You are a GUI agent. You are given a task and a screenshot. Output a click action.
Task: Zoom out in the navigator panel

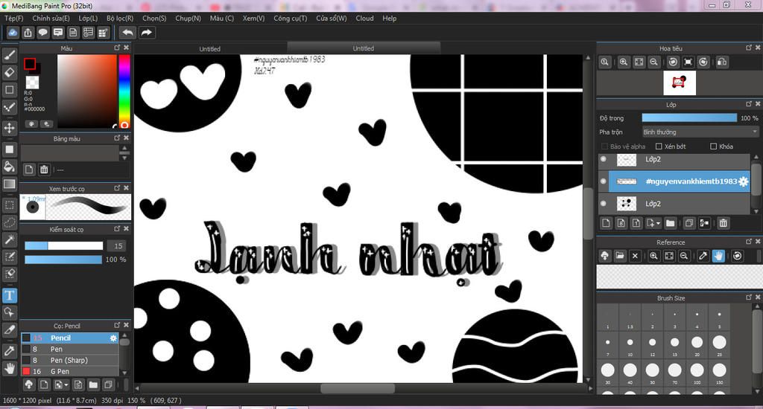653,62
